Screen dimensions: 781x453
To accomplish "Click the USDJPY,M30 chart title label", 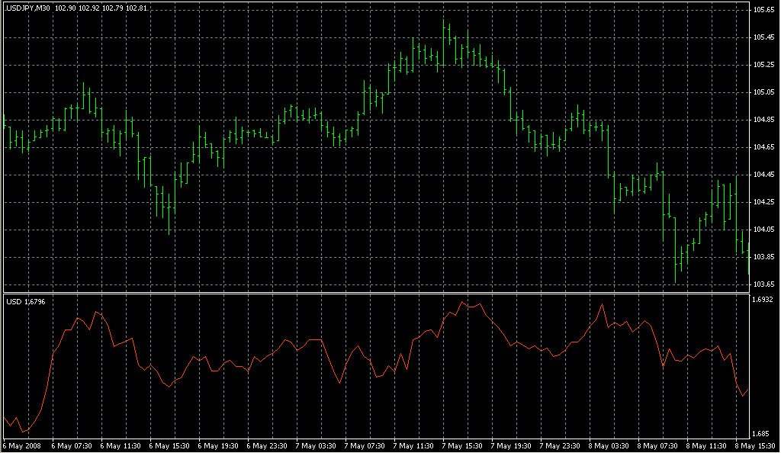I will tap(29, 8).
